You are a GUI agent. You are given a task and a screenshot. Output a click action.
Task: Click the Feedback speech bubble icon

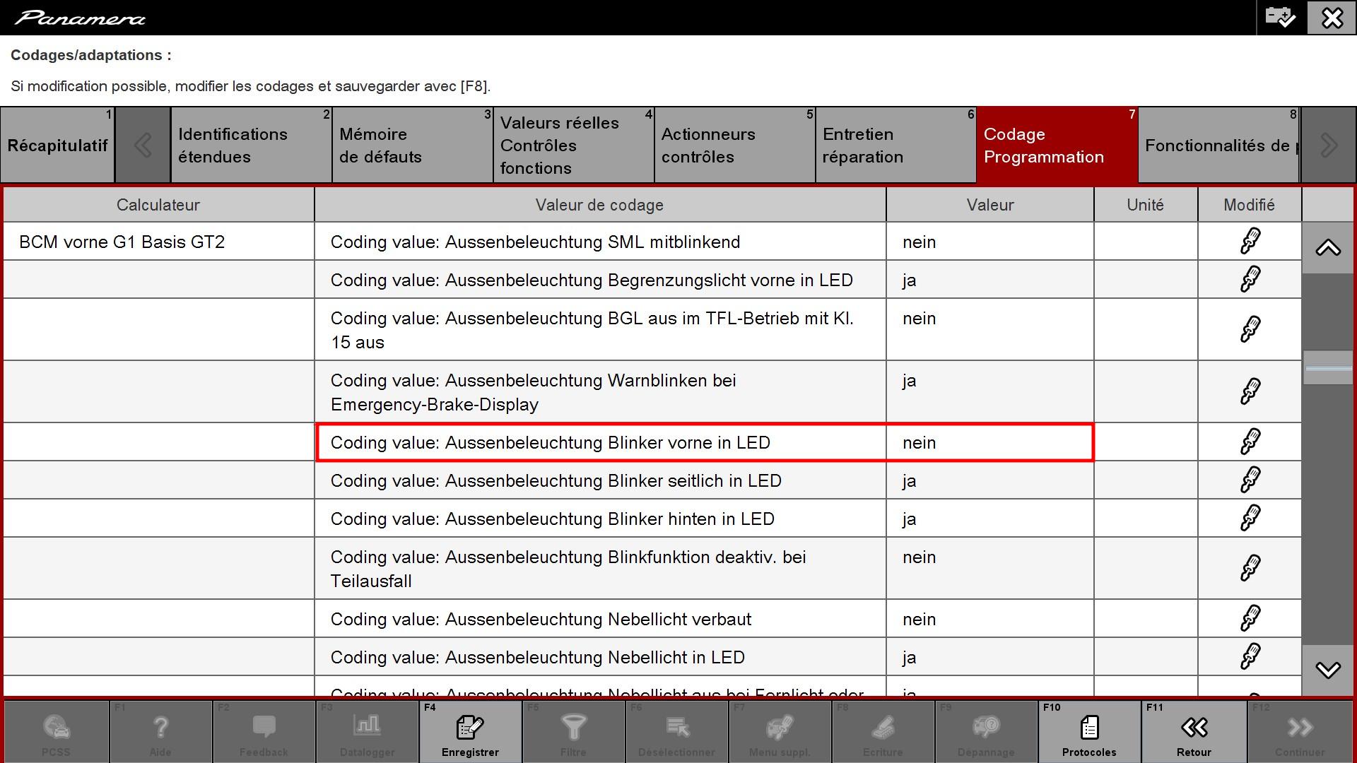264,727
